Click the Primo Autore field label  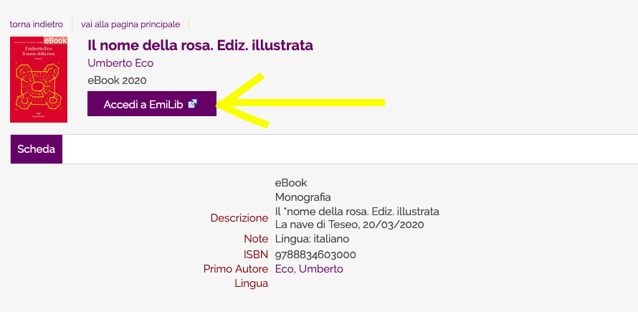pyautogui.click(x=236, y=269)
